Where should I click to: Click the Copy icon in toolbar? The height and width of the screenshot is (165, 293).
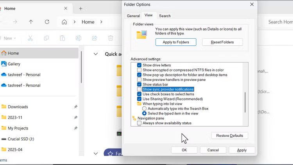[46, 38]
